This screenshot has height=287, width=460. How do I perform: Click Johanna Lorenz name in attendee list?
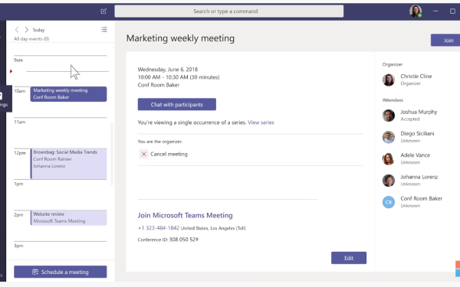pos(419,177)
